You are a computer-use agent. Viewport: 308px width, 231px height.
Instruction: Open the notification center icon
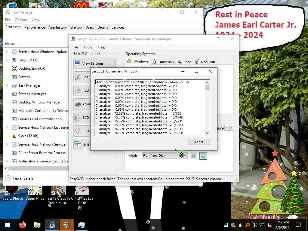(298, 225)
